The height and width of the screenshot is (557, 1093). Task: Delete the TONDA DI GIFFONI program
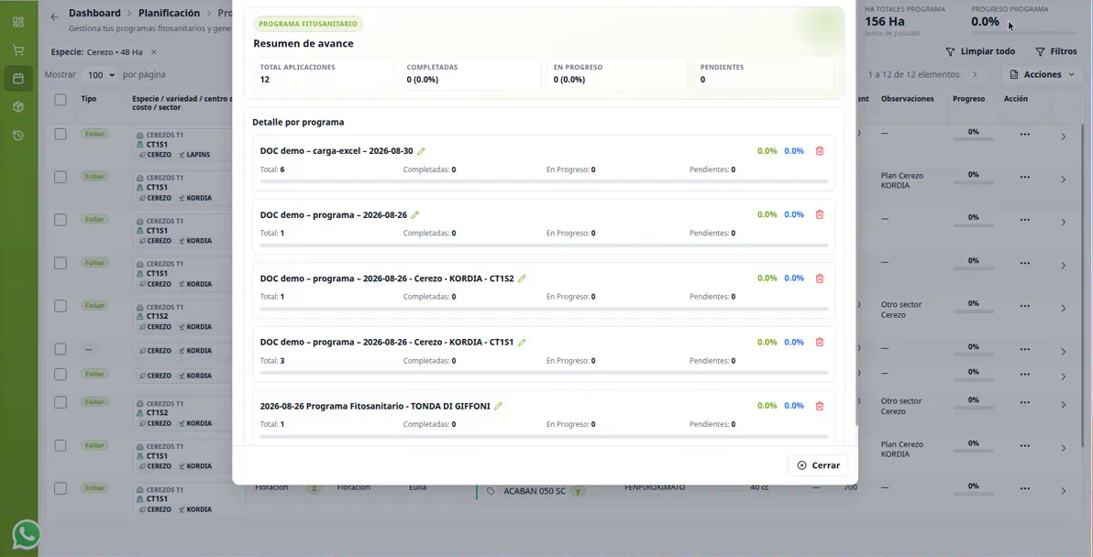point(820,406)
